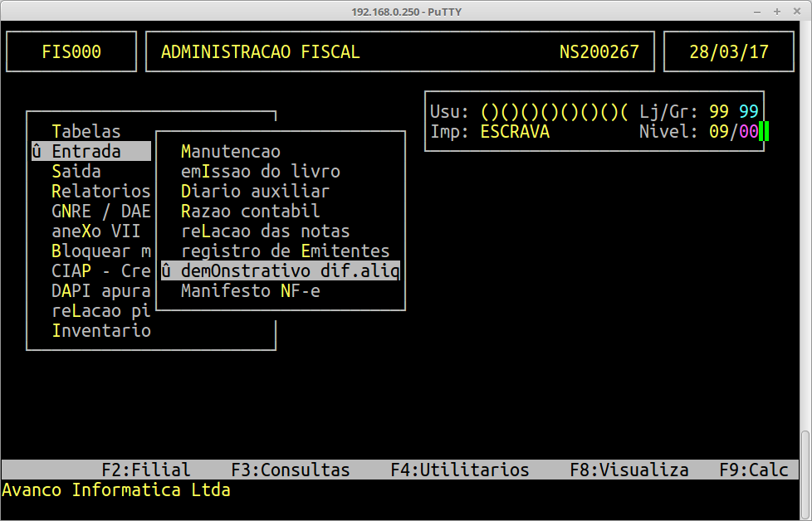Select Manutencao in the Entrada submenu

[x=231, y=152]
